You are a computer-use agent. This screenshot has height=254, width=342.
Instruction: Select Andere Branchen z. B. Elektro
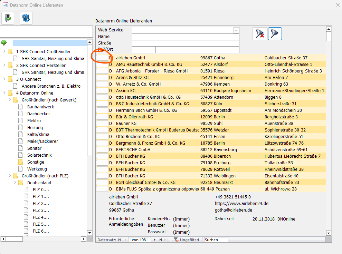pos(51,86)
